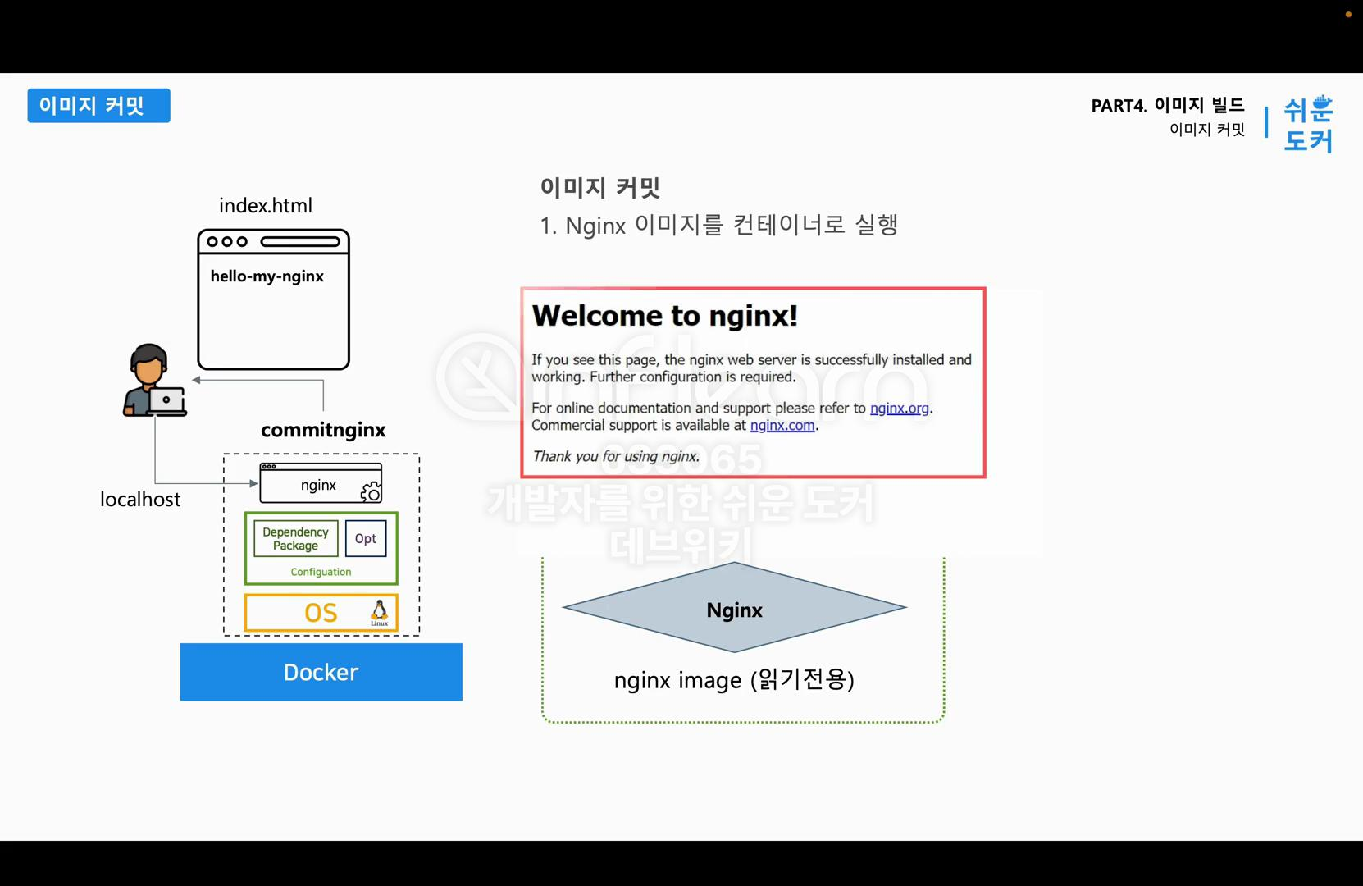Viewport: 1363px width, 886px height.
Task: Open the nginx.com link
Action: [x=782, y=425]
